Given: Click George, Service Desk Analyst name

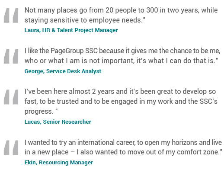Looking at the screenshot, I should [x=63, y=71].
